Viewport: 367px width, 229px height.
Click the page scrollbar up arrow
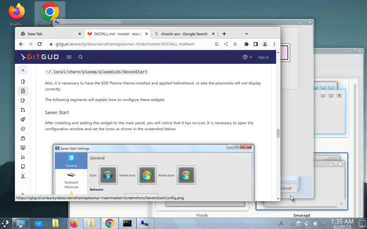278,52
